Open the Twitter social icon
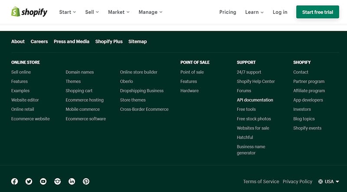 point(29,182)
